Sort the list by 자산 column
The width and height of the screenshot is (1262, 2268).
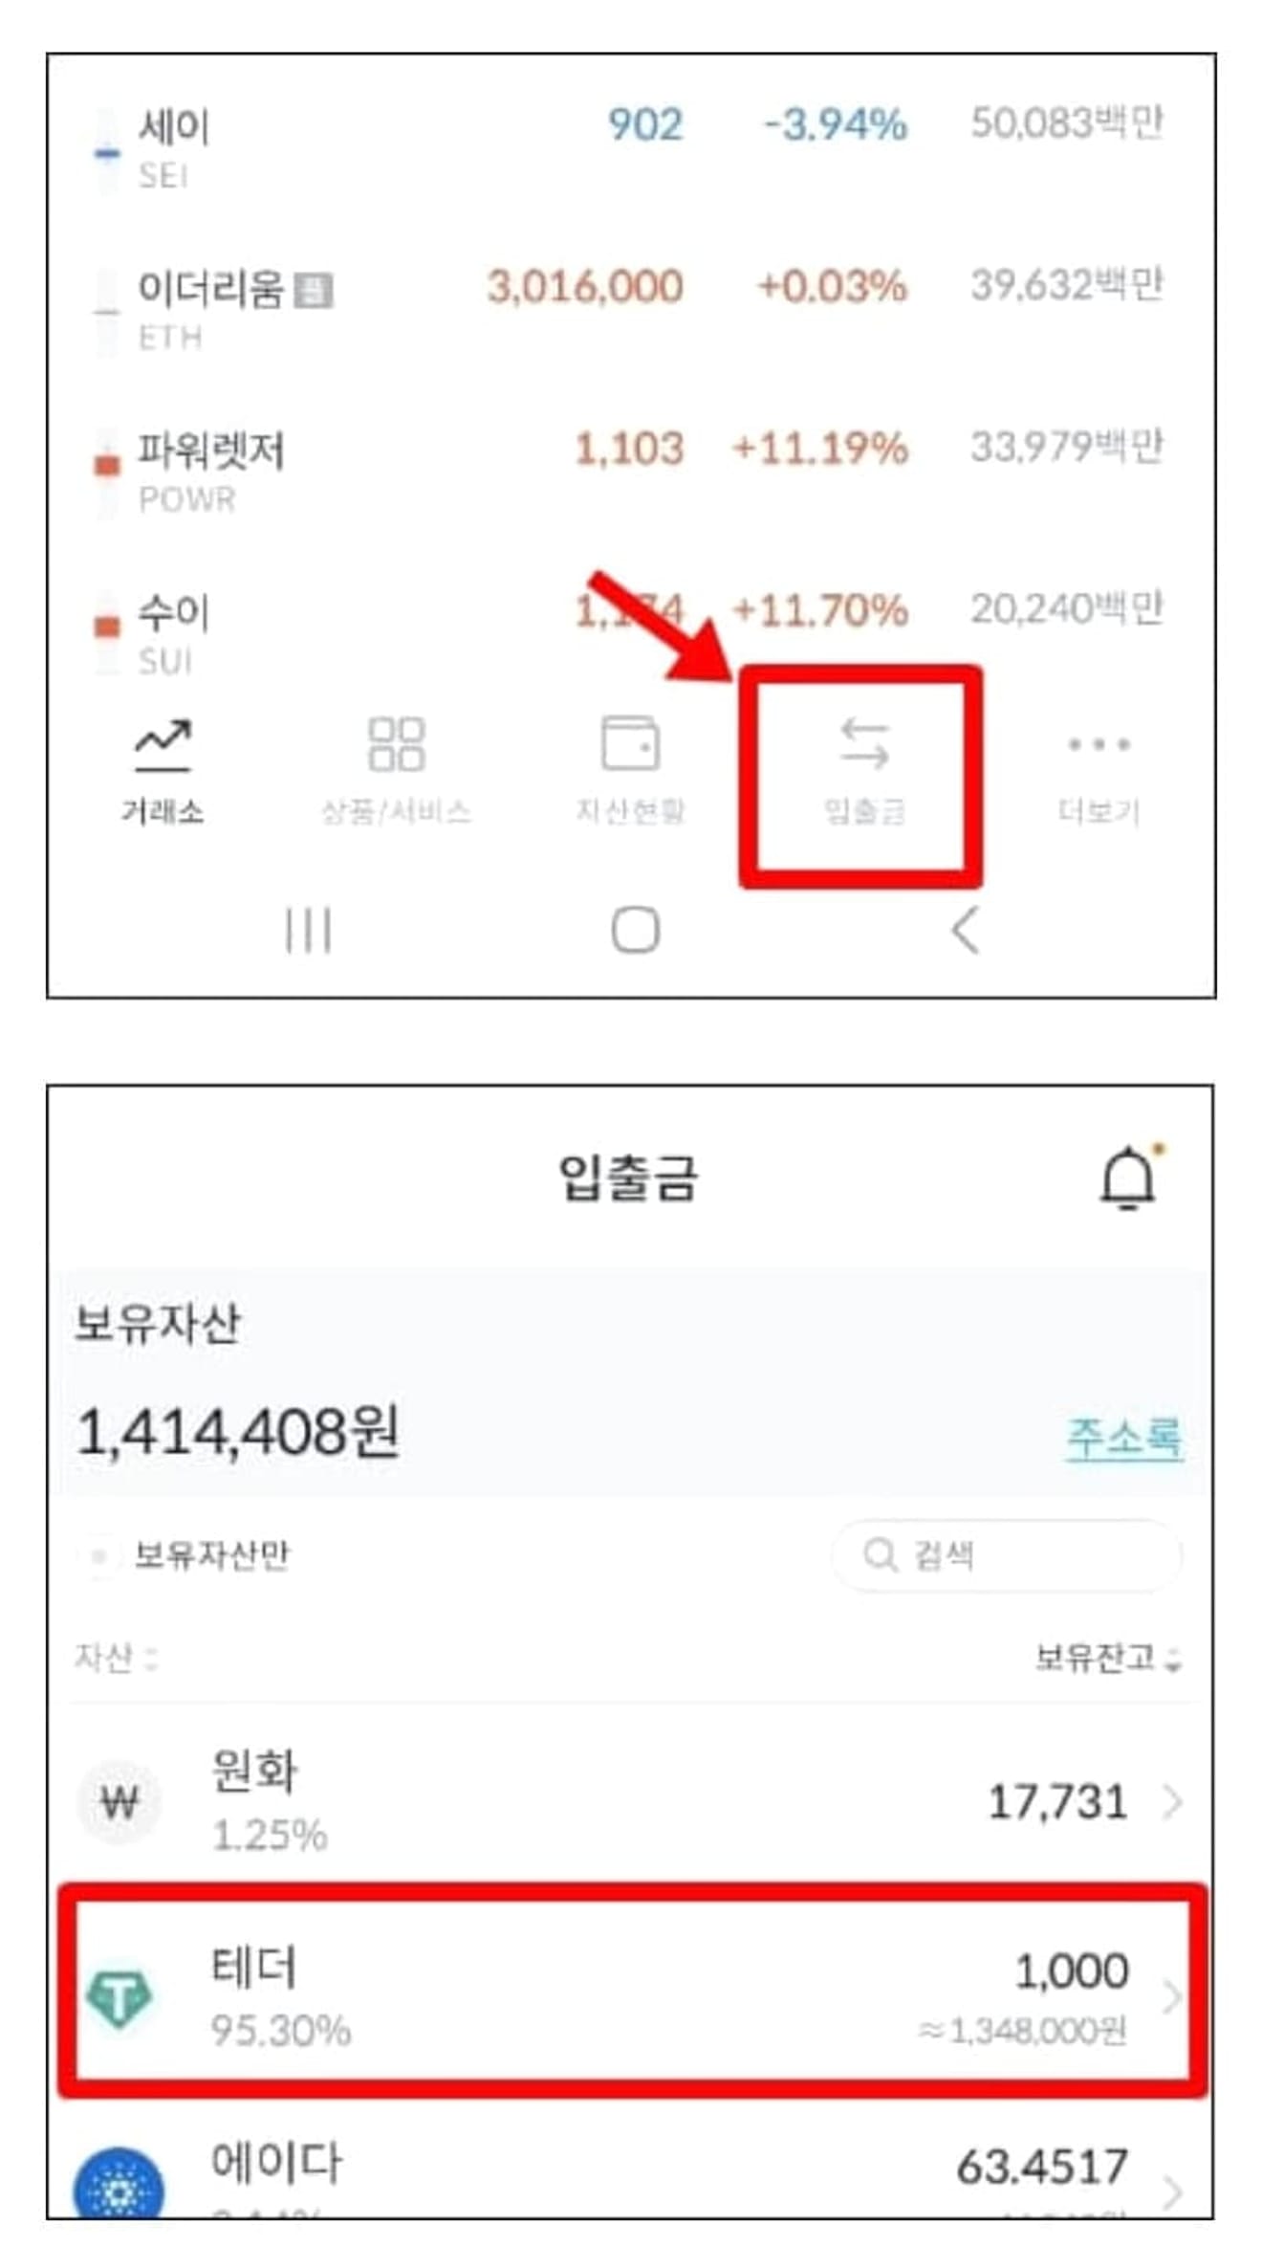click(x=116, y=1658)
